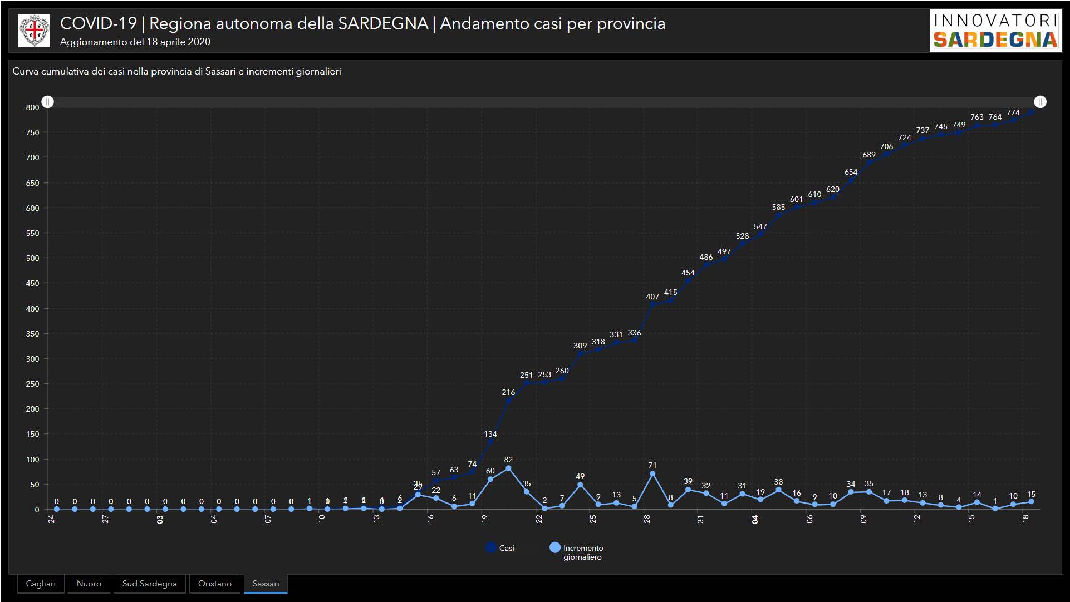Click the Sardegna region crest logo
This screenshot has height=602, width=1070.
pyautogui.click(x=34, y=31)
